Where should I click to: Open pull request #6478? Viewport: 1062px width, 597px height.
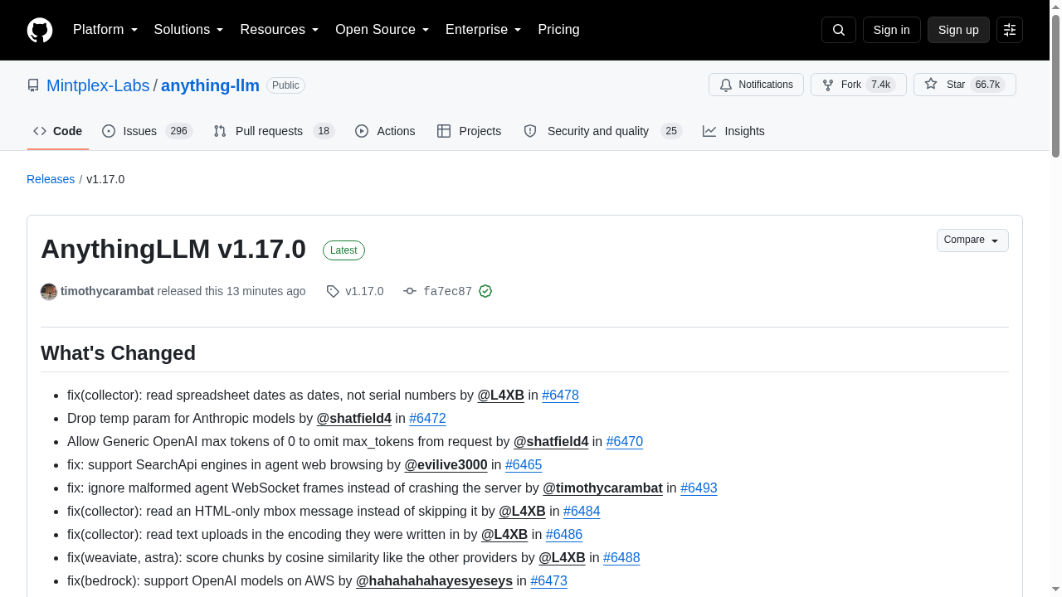tap(560, 396)
